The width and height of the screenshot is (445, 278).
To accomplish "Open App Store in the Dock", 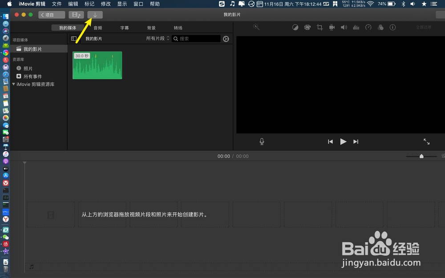I will click(6, 176).
